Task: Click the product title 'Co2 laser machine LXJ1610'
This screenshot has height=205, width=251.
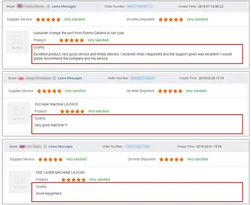Action: pos(56,104)
